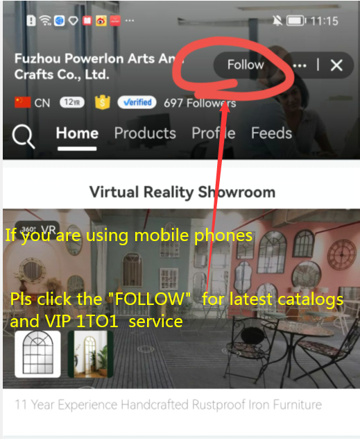
Task: Tap the muted bell icon in status bar
Action: (277, 21)
